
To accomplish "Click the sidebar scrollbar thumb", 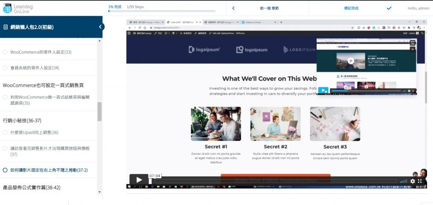I will (x=99, y=112).
